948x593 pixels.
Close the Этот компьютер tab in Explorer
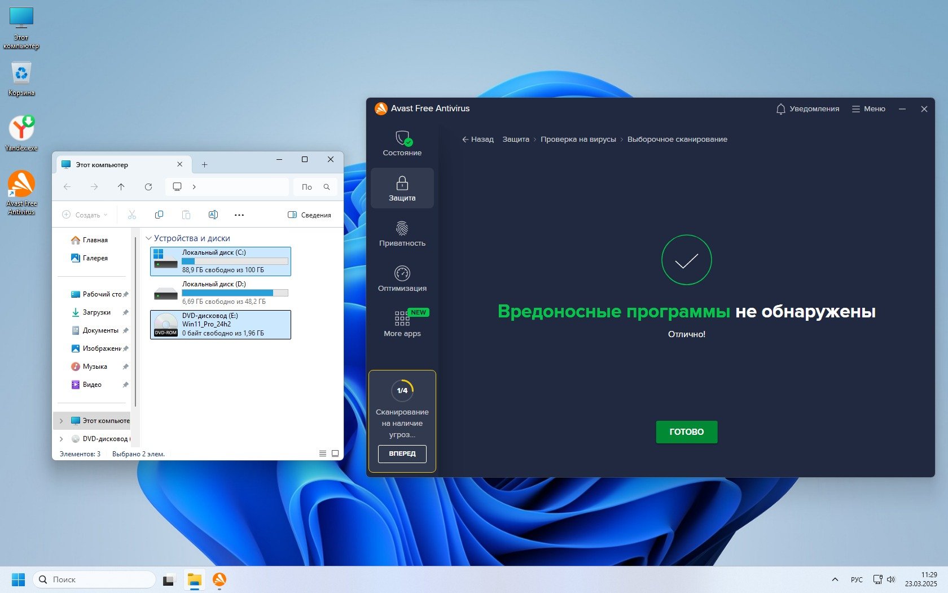tap(179, 164)
